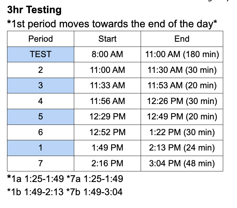Select the 12:52 PM start cell
237x208 pixels.
[107, 132]
